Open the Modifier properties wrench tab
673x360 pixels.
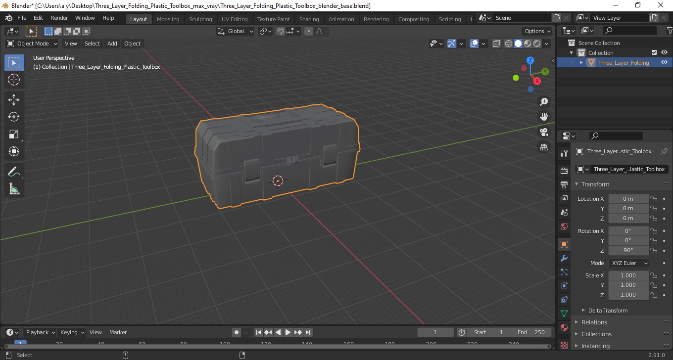click(x=564, y=258)
